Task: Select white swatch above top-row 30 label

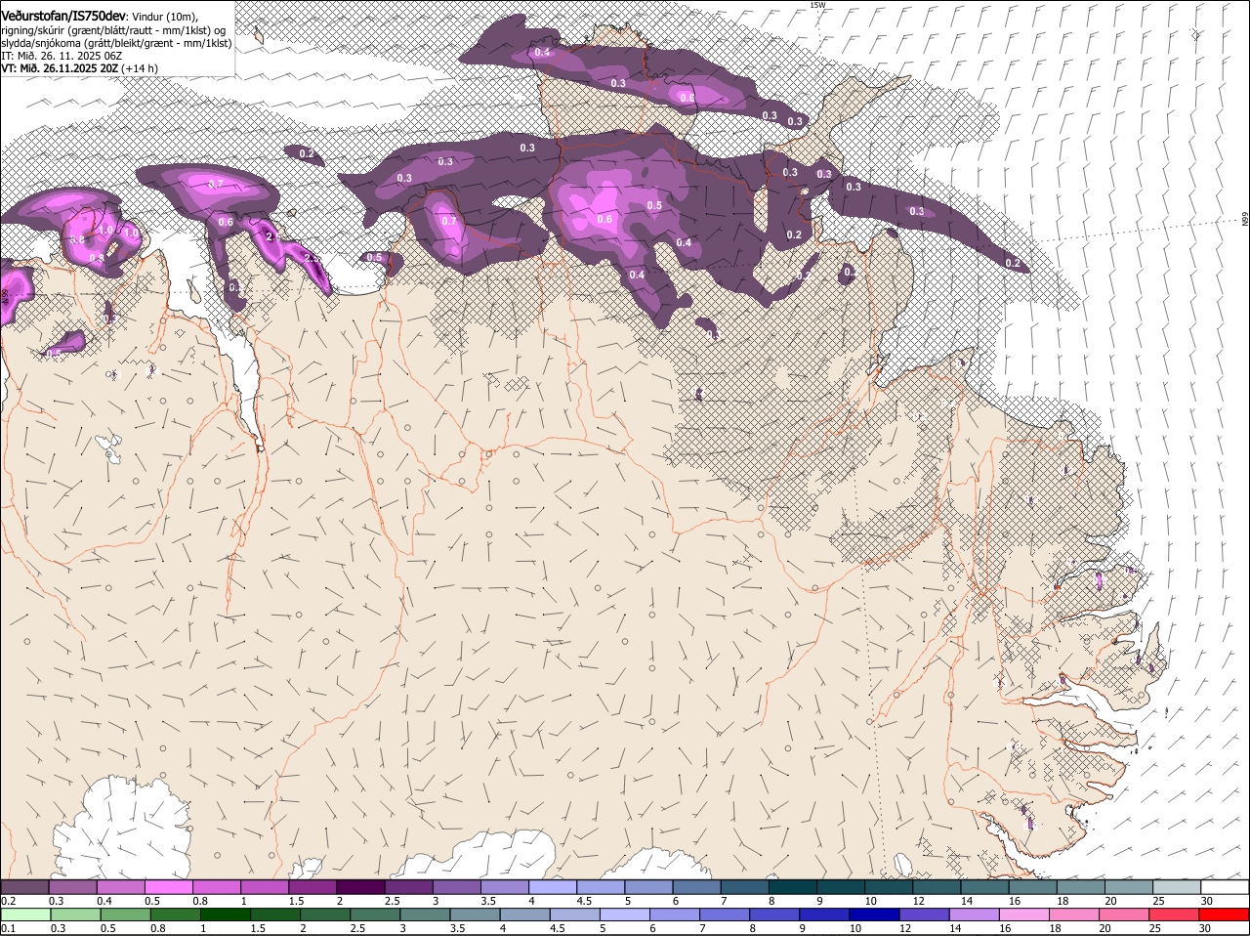Action: [1226, 887]
